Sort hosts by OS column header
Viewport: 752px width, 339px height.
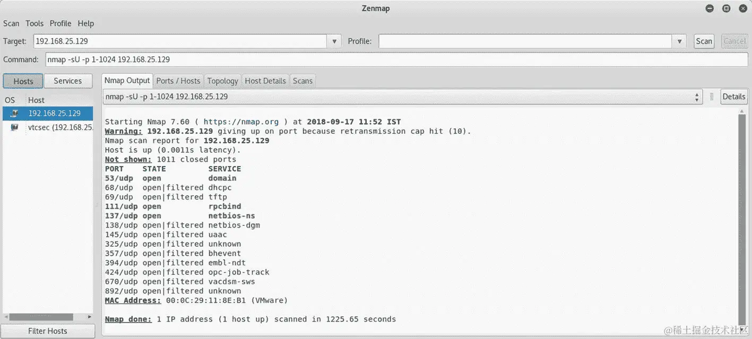point(10,100)
